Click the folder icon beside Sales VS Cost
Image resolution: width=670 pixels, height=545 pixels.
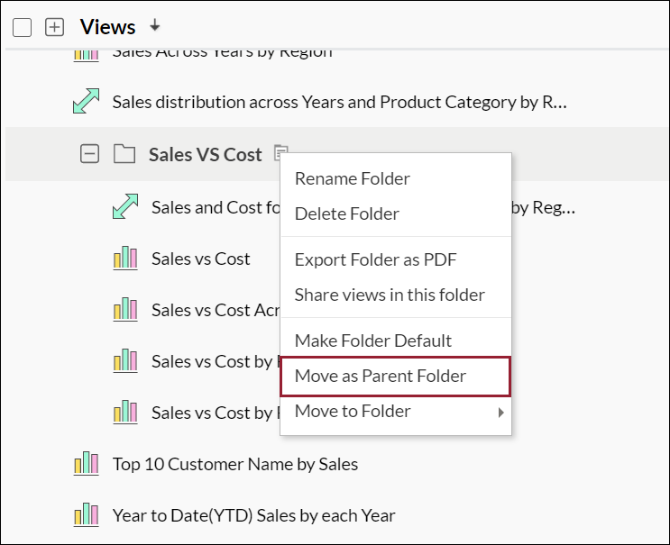[x=124, y=155]
